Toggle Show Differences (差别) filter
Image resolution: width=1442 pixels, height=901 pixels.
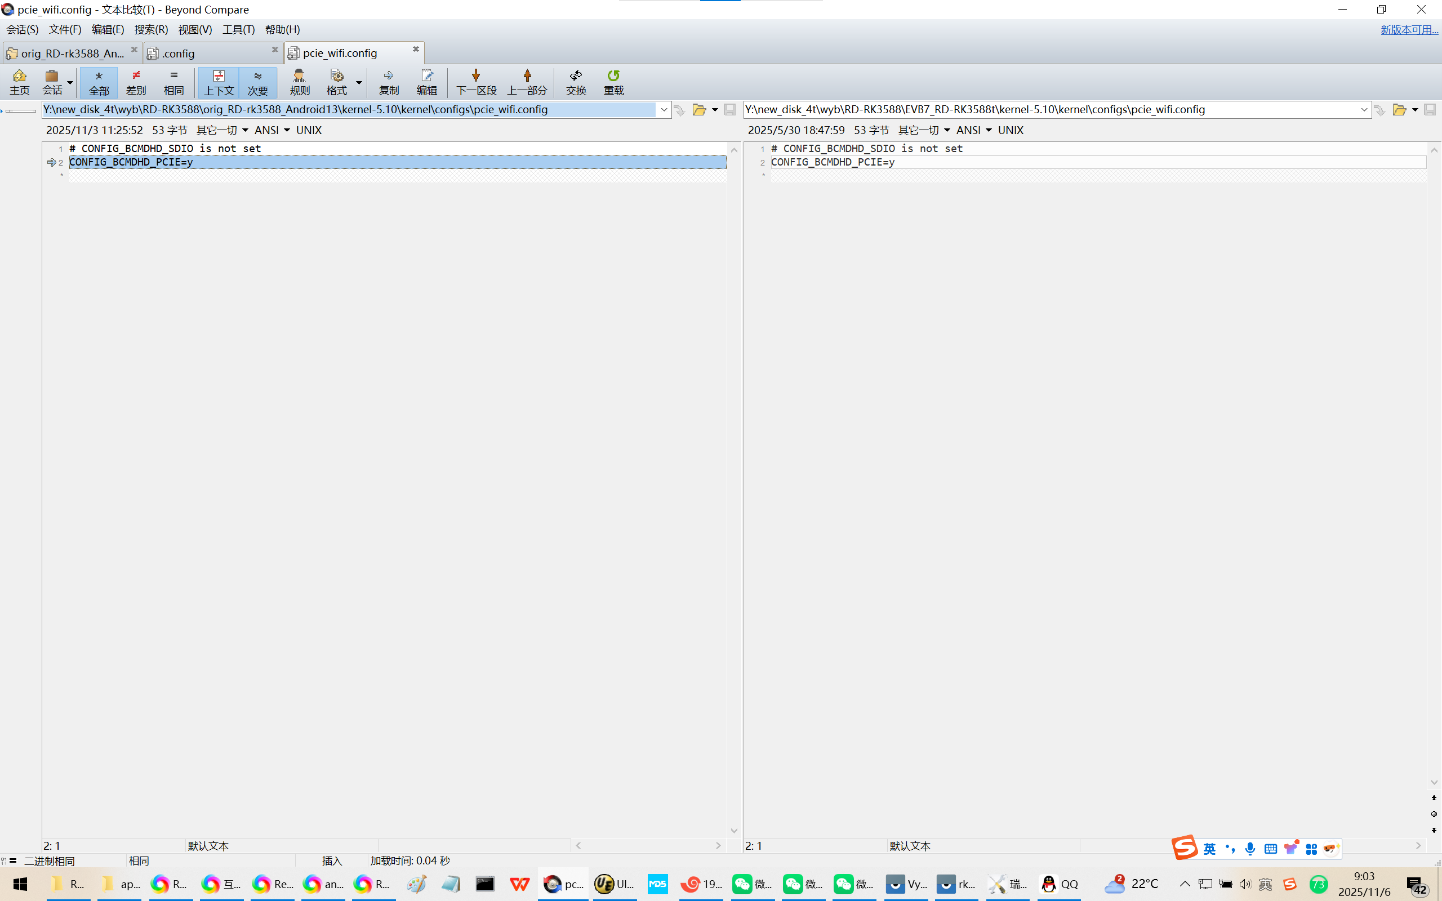pos(136,82)
